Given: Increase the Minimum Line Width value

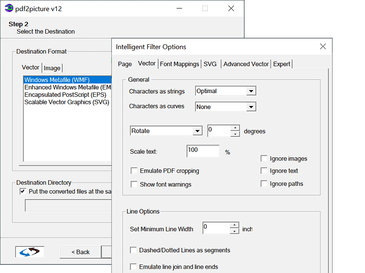Looking at the screenshot, I should pyautogui.click(x=235, y=225).
